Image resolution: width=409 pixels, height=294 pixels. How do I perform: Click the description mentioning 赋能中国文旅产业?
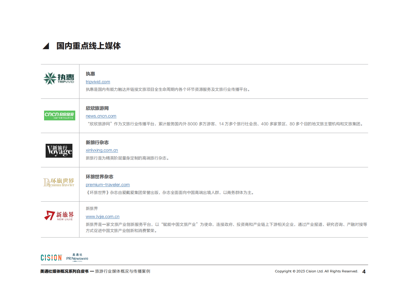pos(227,228)
